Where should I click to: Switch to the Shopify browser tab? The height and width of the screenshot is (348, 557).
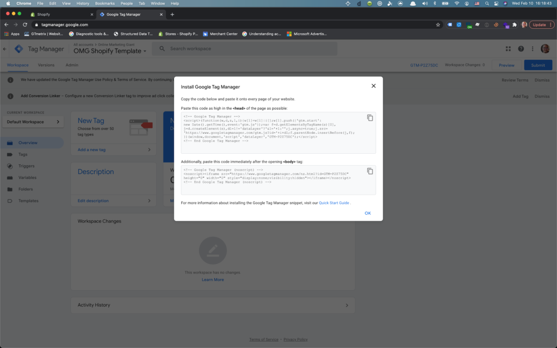pos(60,15)
